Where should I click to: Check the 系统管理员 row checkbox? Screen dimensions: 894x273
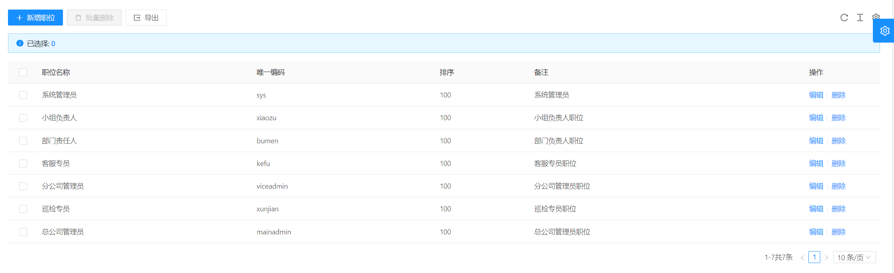click(x=23, y=95)
